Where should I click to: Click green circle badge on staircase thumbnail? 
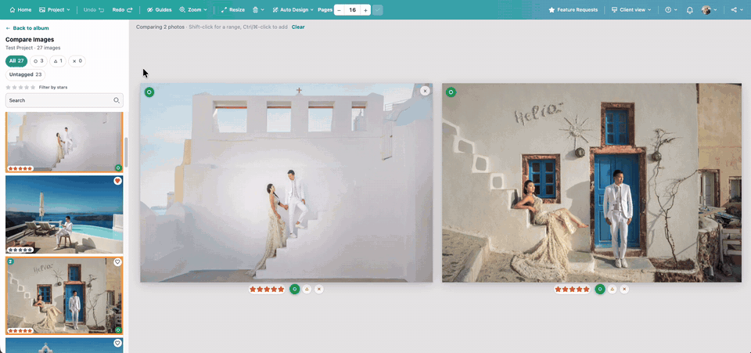[118, 167]
